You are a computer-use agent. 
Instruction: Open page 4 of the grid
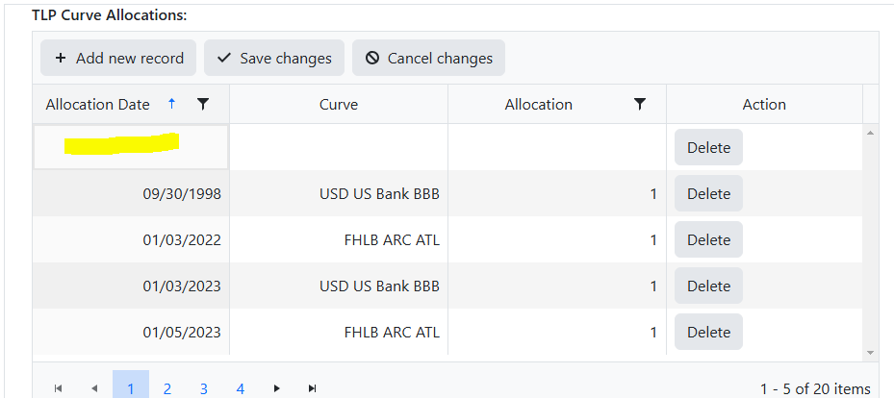point(240,389)
